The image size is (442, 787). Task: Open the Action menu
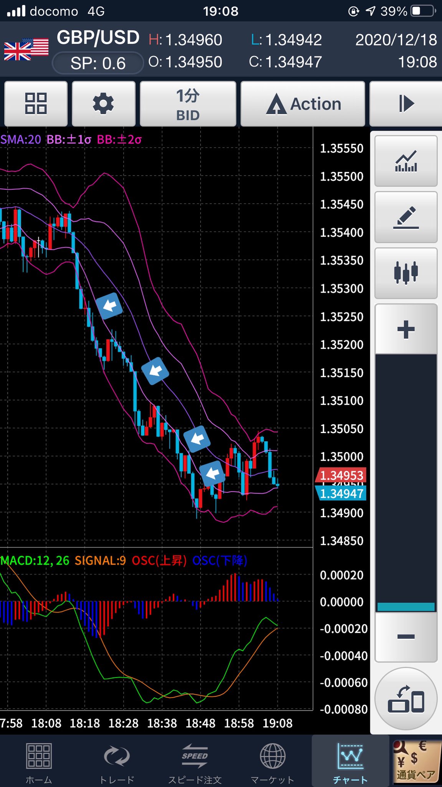[x=303, y=104]
